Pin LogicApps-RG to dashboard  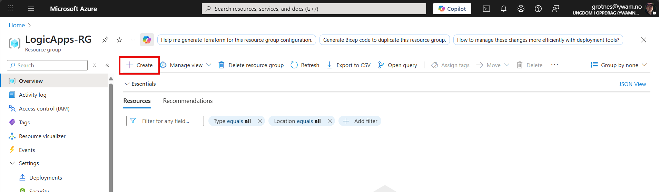106,40
